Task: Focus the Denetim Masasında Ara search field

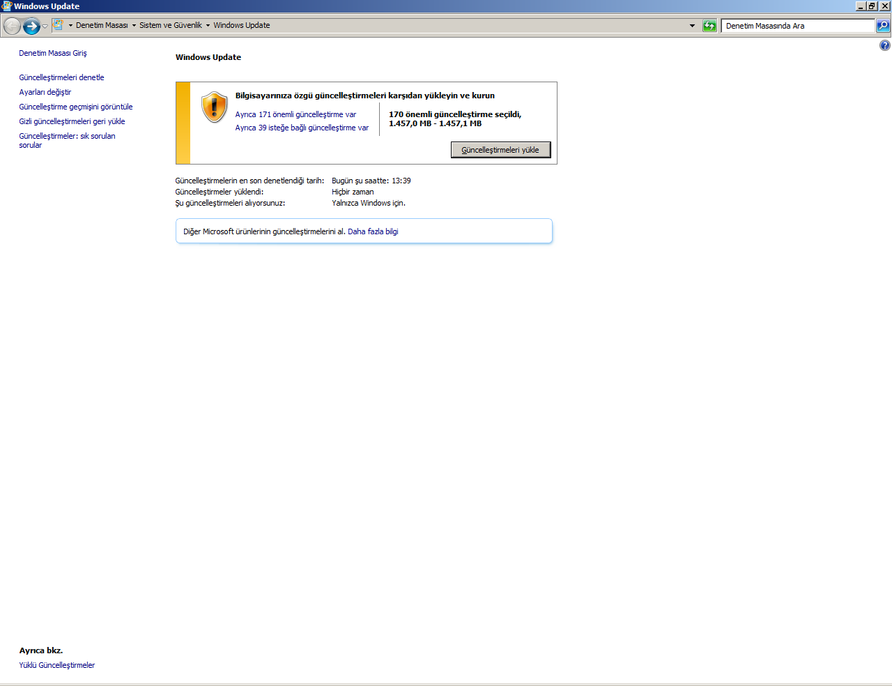Action: click(x=798, y=26)
